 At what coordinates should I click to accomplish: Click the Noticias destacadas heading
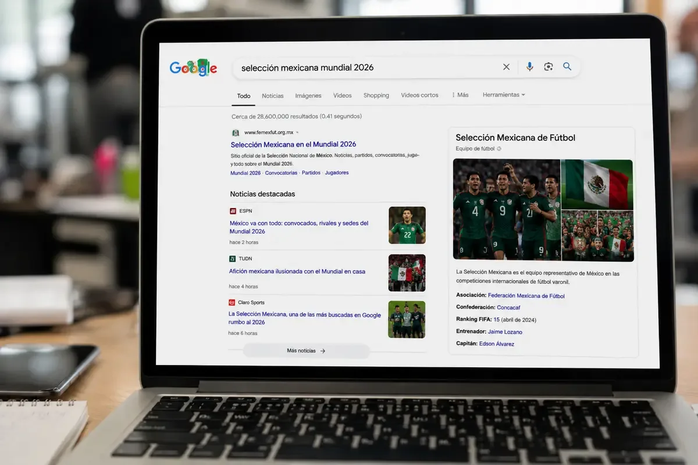pyautogui.click(x=262, y=194)
